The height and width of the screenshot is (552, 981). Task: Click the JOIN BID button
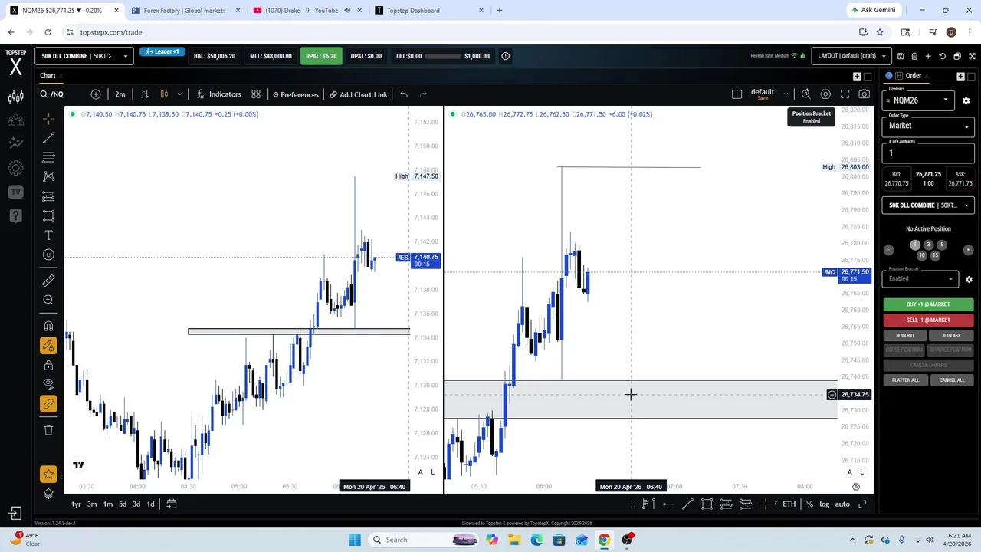coord(904,336)
